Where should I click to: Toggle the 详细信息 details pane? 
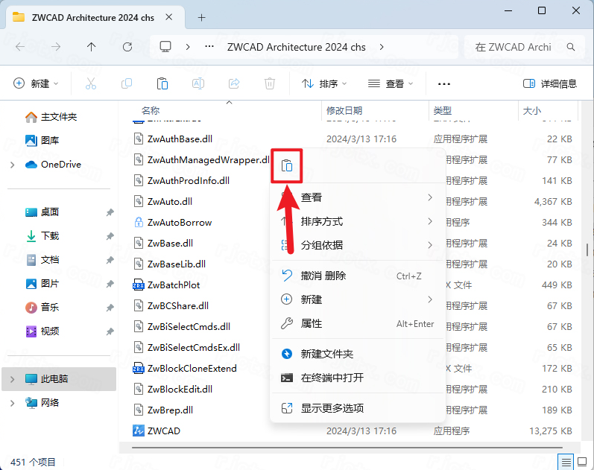[550, 83]
